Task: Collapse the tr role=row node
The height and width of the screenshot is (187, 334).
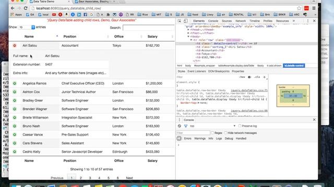Action: [191, 40]
